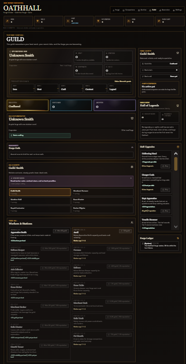Buy the Kept Apprentice upgrade

coord(165,211)
